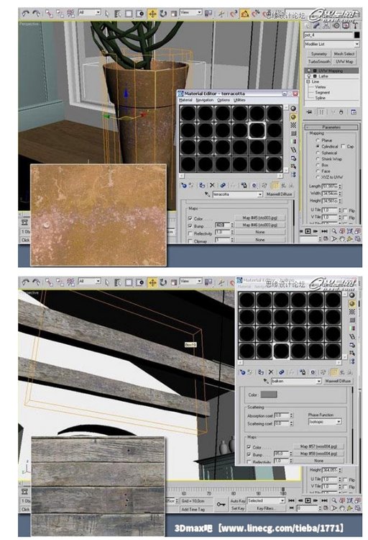Screen dimensions: 368x540
Task: Open Options menu in terracotta Material Editor
Action: click(224, 100)
